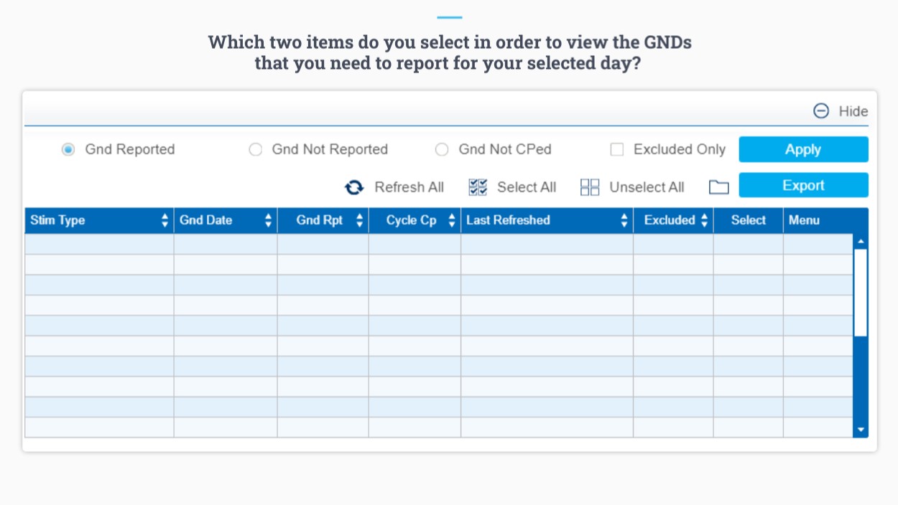This screenshot has height=505, width=898.
Task: Click the table scrollbar down arrow
Action: (861, 430)
